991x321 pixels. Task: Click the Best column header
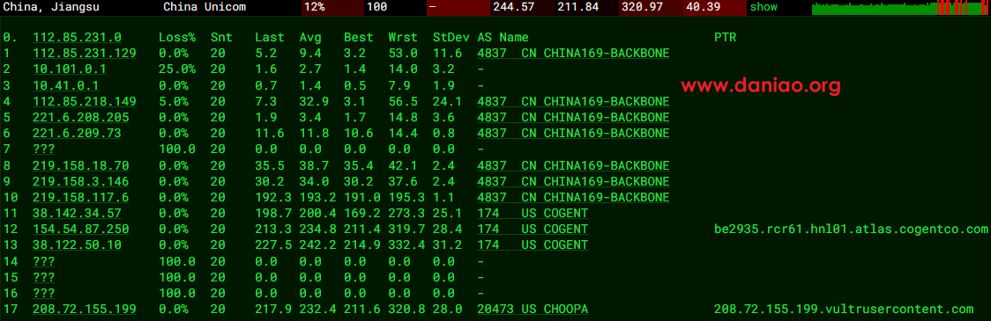click(x=359, y=37)
